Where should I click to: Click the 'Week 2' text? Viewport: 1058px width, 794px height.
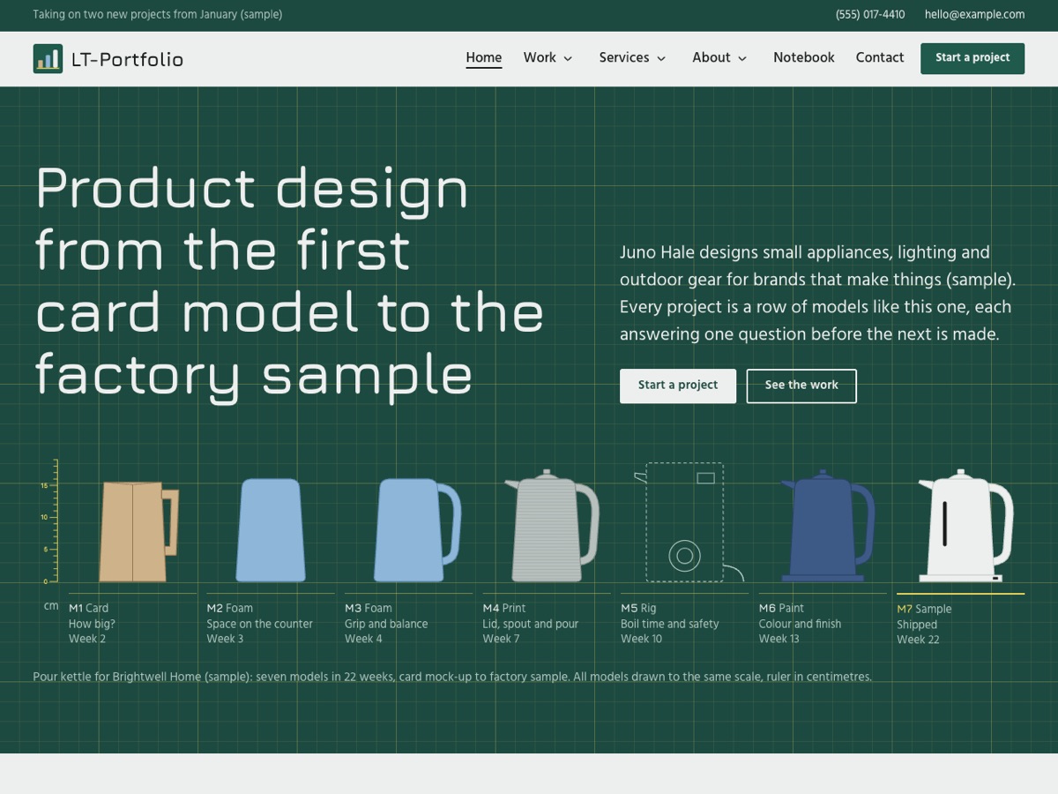click(87, 639)
